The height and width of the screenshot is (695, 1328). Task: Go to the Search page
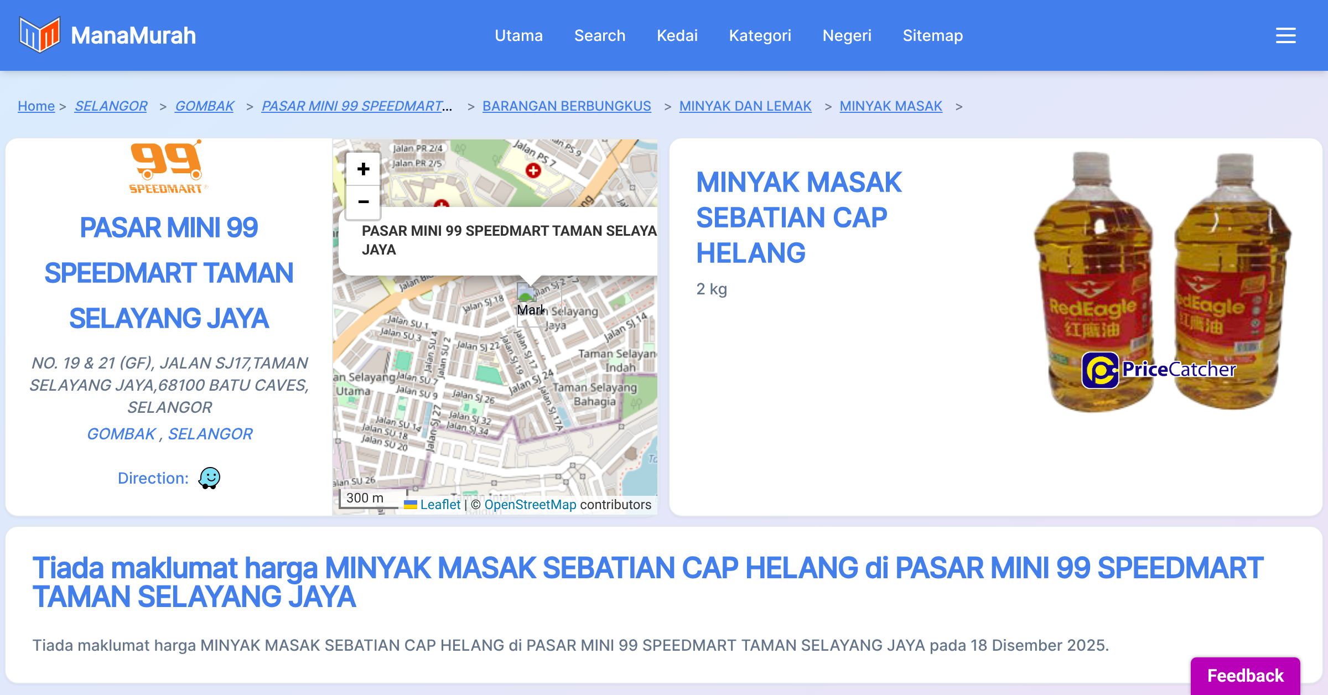point(599,35)
